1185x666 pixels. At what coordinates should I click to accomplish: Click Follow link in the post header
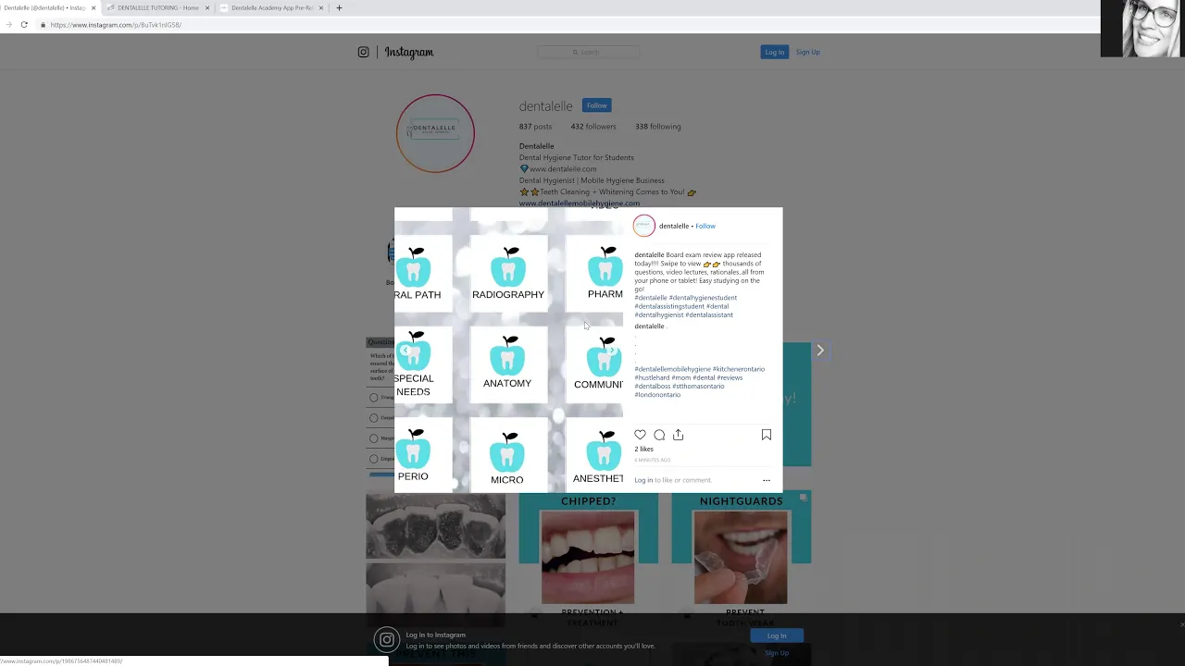coord(705,226)
